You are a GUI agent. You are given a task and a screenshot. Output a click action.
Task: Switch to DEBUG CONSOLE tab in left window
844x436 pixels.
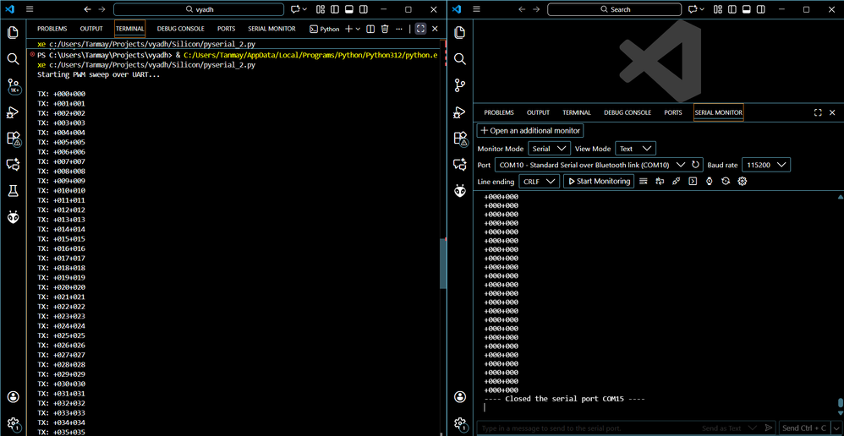pyautogui.click(x=180, y=29)
